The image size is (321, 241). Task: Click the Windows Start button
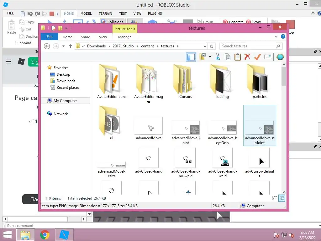coord(8,235)
